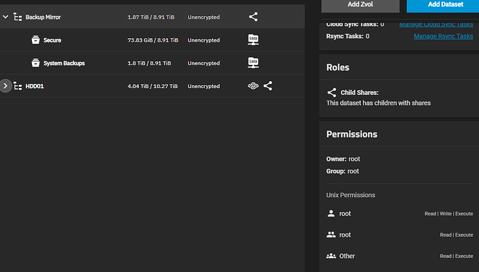The height and width of the screenshot is (272, 479).
Task: Click the 73.83 GiB / 8.91 TiB usage value
Action: coord(153,40)
